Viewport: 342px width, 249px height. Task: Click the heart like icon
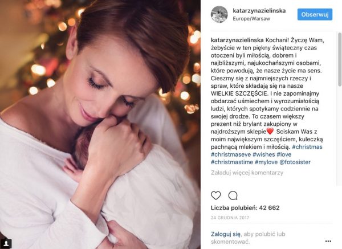coord(215,195)
